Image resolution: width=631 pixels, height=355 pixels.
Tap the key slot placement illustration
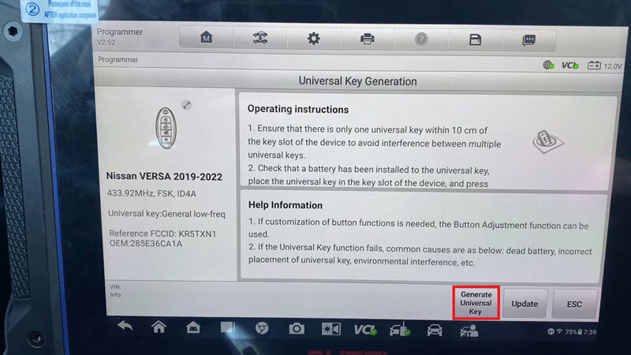click(x=547, y=142)
